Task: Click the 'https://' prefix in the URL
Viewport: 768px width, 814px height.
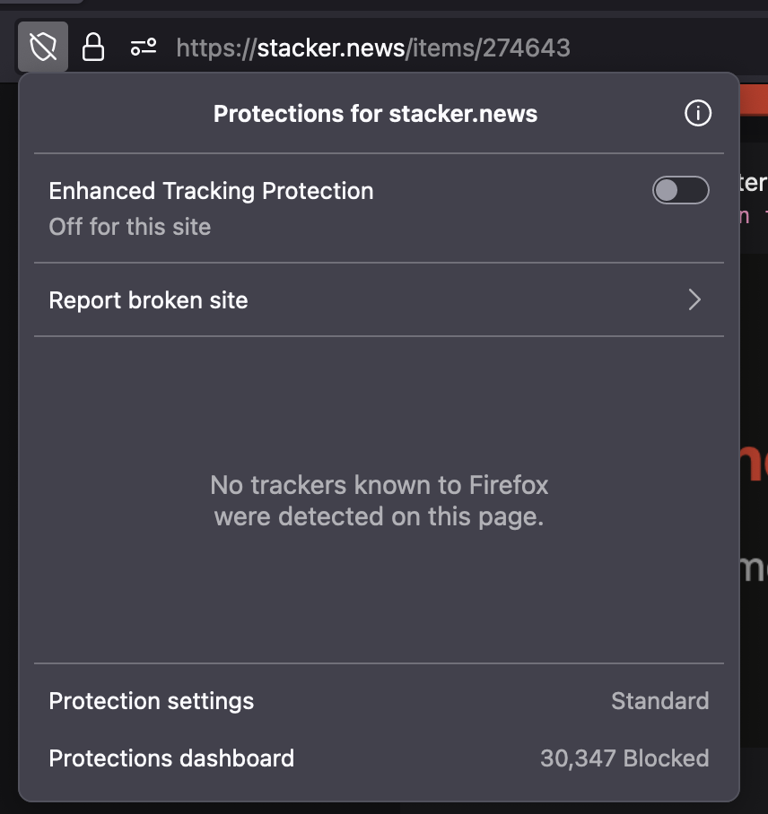Action: pyautogui.click(x=216, y=48)
